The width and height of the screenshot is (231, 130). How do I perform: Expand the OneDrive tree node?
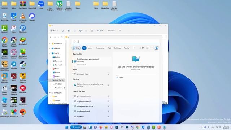pyautogui.click(x=50, y=48)
